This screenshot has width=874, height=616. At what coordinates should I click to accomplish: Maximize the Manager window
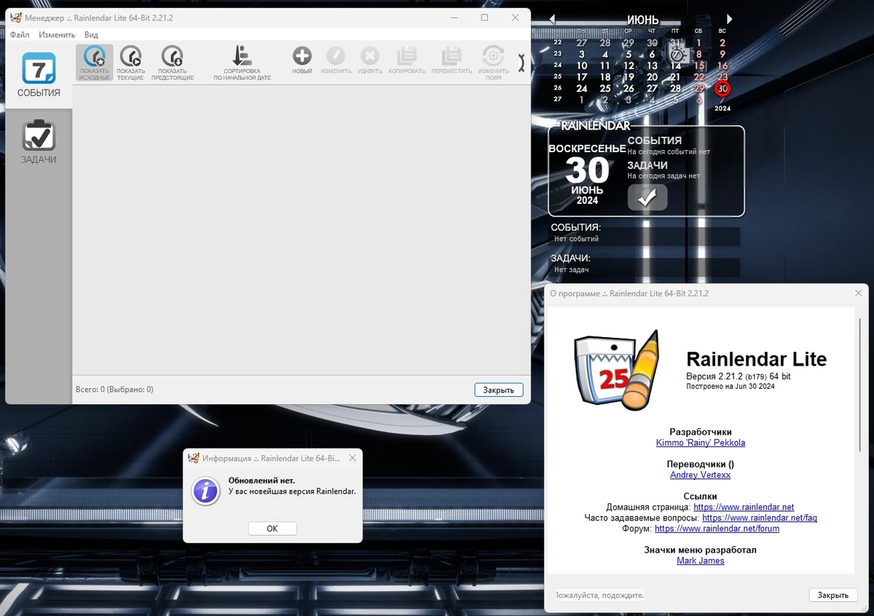(x=484, y=17)
